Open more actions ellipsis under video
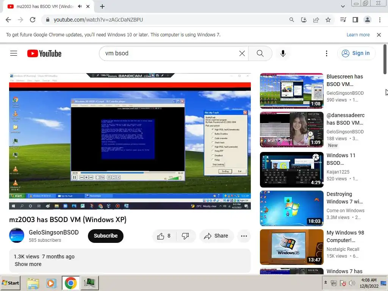Screen dimensions: 388x291 click(x=244, y=236)
